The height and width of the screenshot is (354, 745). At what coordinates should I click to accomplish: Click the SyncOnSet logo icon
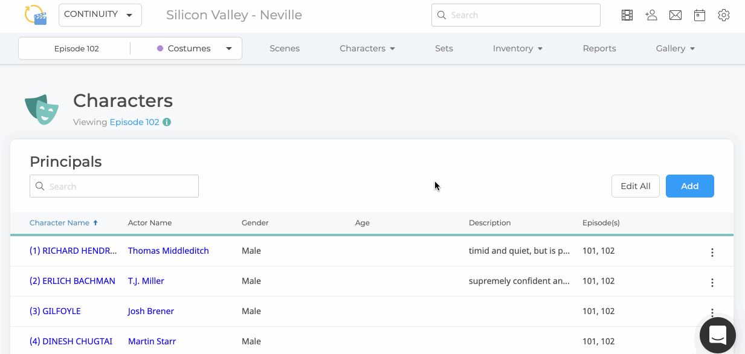tap(36, 14)
